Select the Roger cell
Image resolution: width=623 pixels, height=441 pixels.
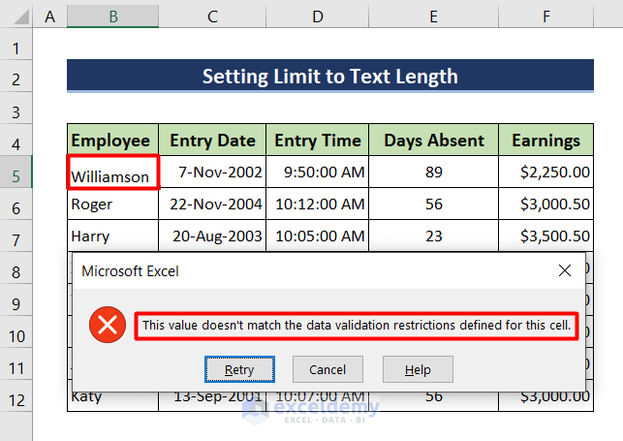click(x=112, y=205)
